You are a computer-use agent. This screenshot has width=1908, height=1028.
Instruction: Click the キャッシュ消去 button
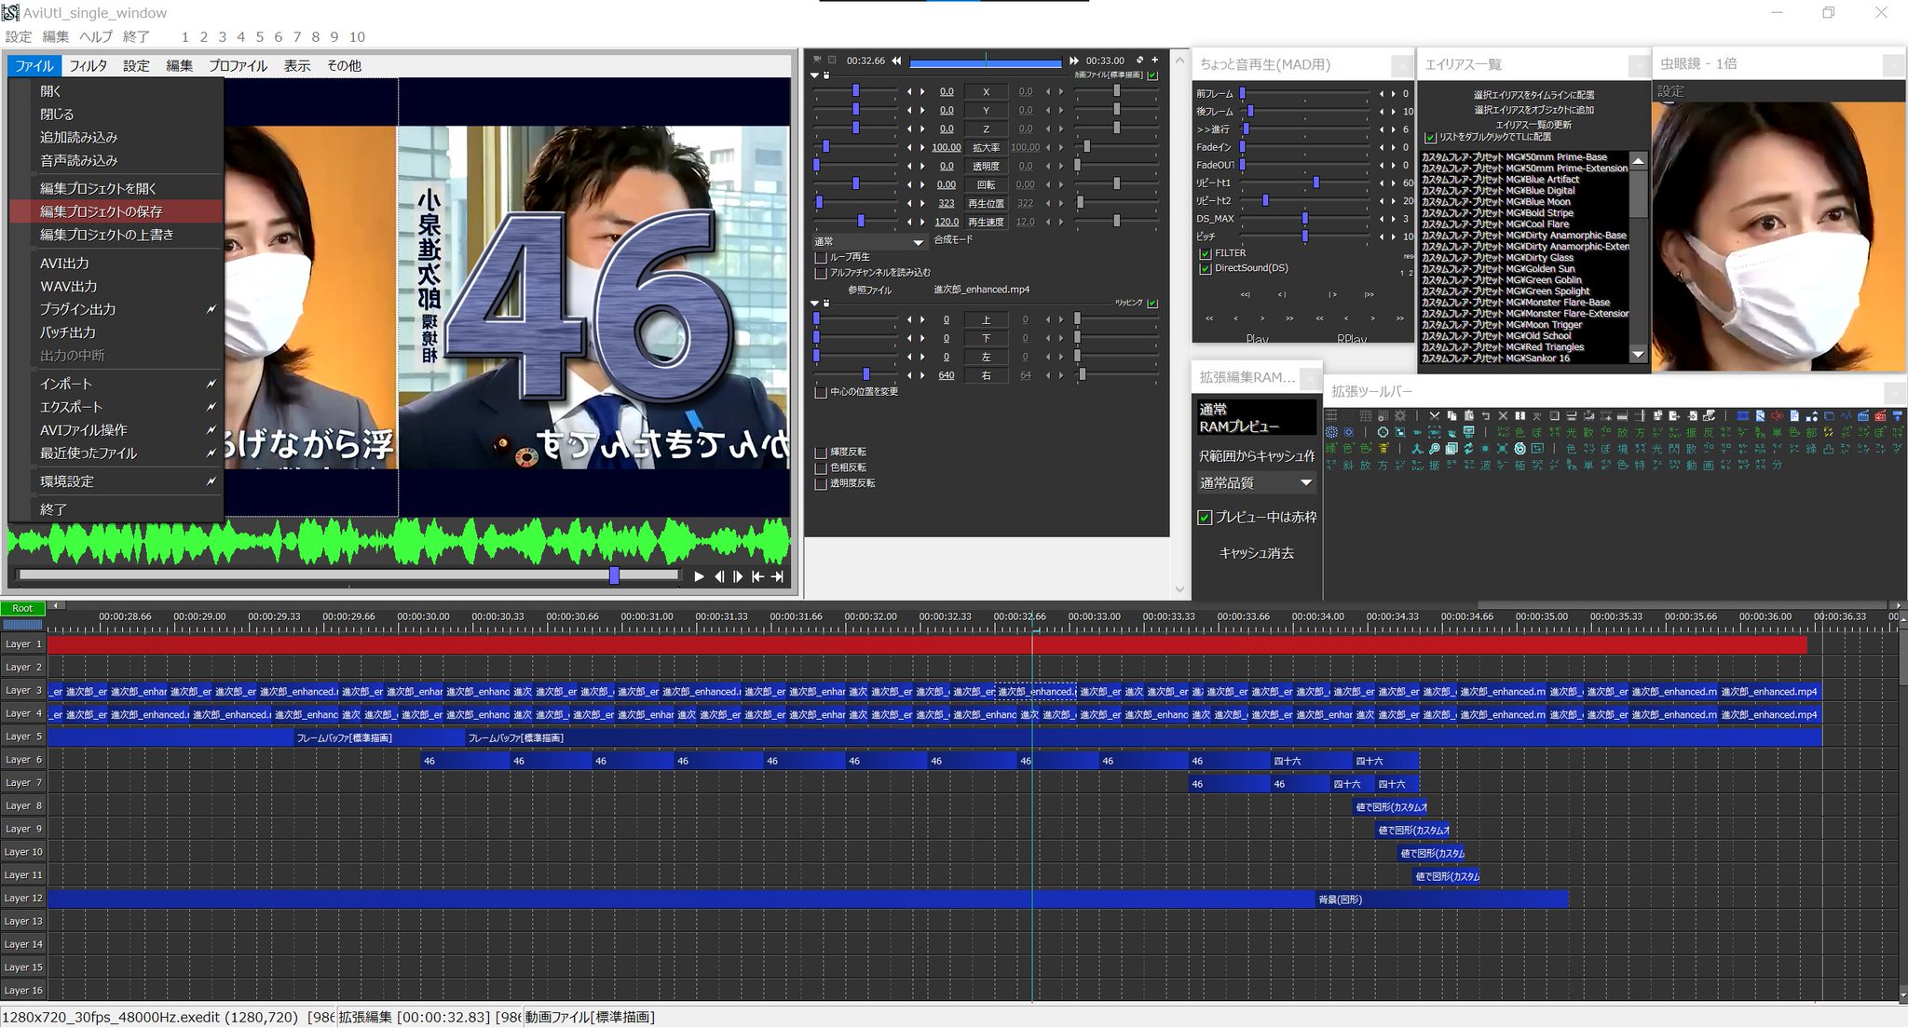tap(1256, 553)
